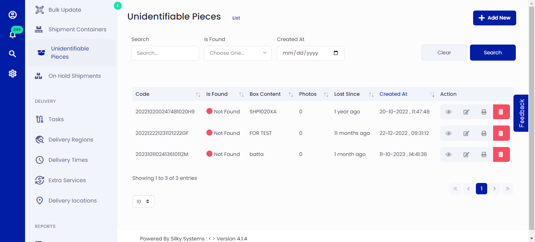Toggle sorting on the Code column
Viewport: 535px width, 242px height.
coord(197,94)
